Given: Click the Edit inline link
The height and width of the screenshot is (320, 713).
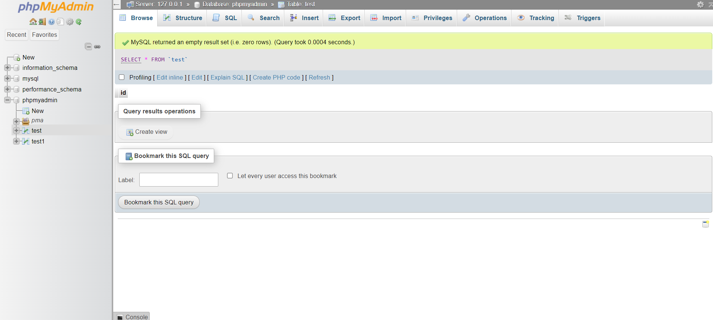Looking at the screenshot, I should pos(170,77).
